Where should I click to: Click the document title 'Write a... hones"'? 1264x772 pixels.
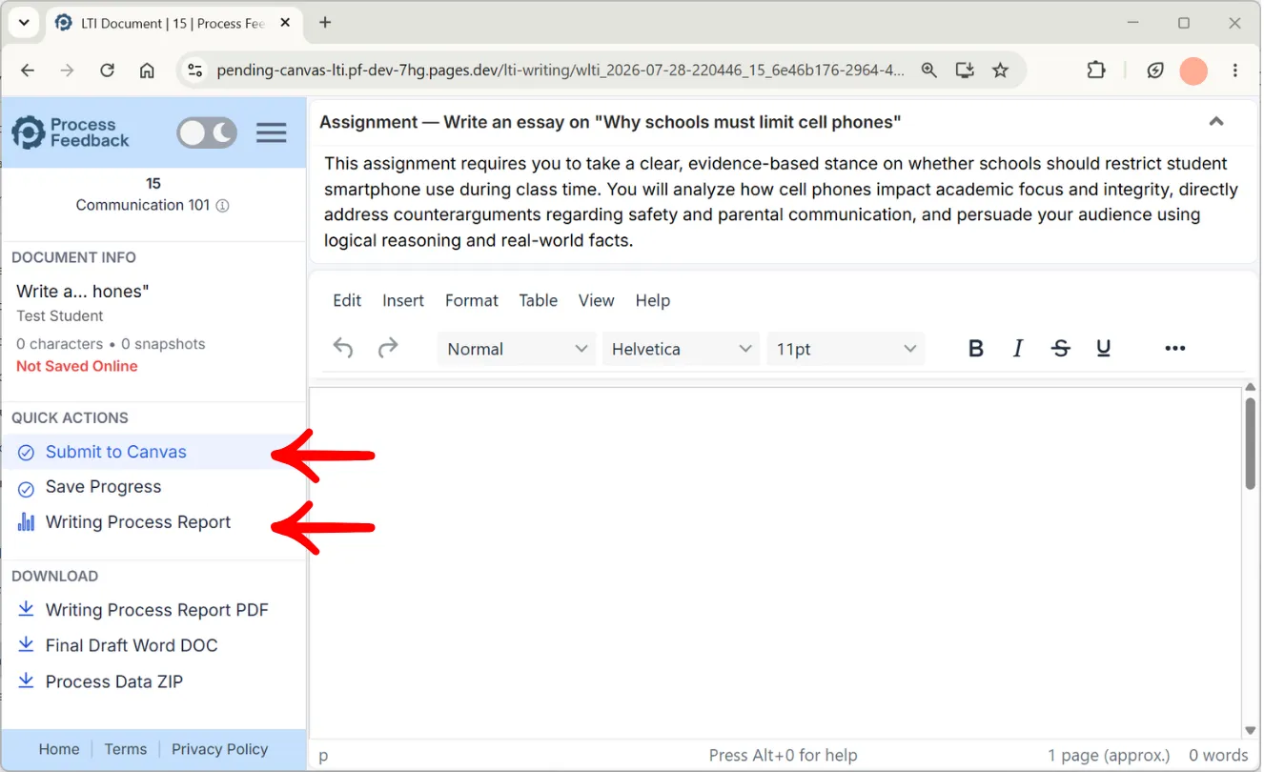coord(83,292)
